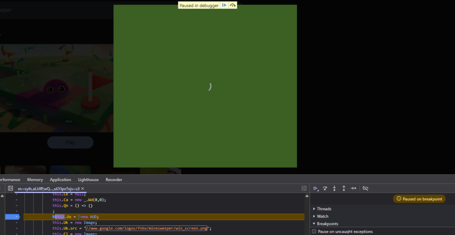This screenshot has height=235, width=455.
Task: Click the green game canvas
Action: [x=205, y=86]
